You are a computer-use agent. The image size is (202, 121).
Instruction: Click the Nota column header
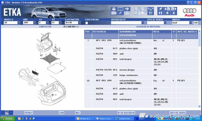click(162, 32)
